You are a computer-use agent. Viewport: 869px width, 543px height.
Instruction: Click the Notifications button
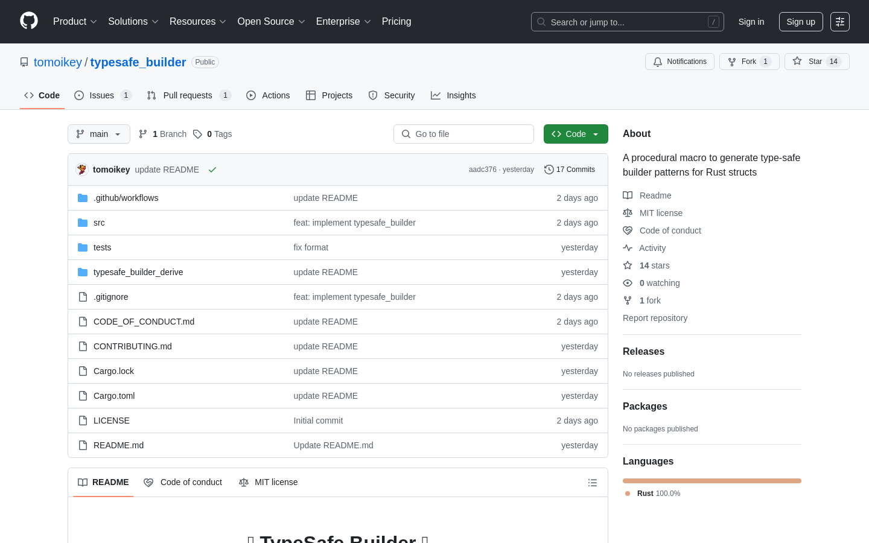(680, 62)
